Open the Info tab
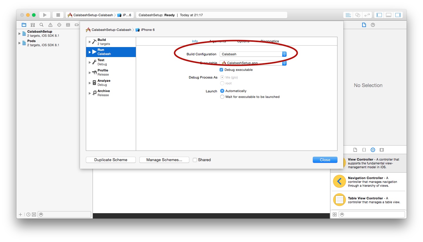This screenshot has width=423, height=242. pyautogui.click(x=195, y=41)
